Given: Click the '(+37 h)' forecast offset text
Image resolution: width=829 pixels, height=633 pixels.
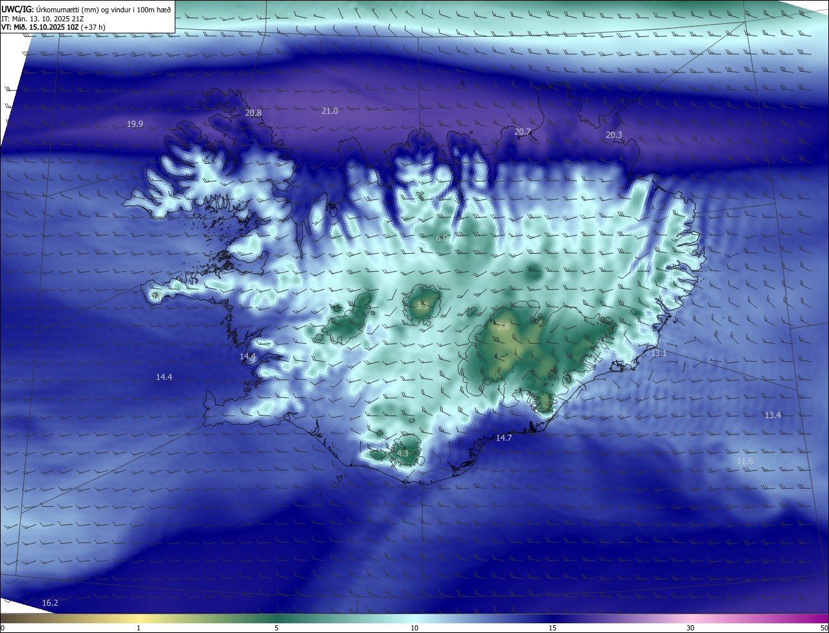Looking at the screenshot, I should 93,27.
